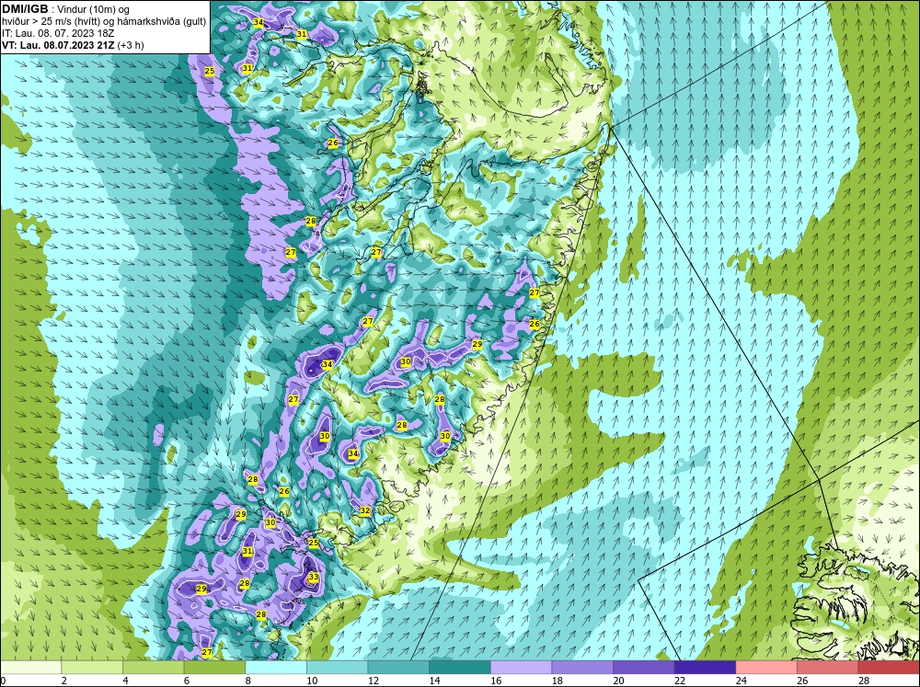Click scale number 16 on the color bar
The height and width of the screenshot is (687, 920).
496,681
